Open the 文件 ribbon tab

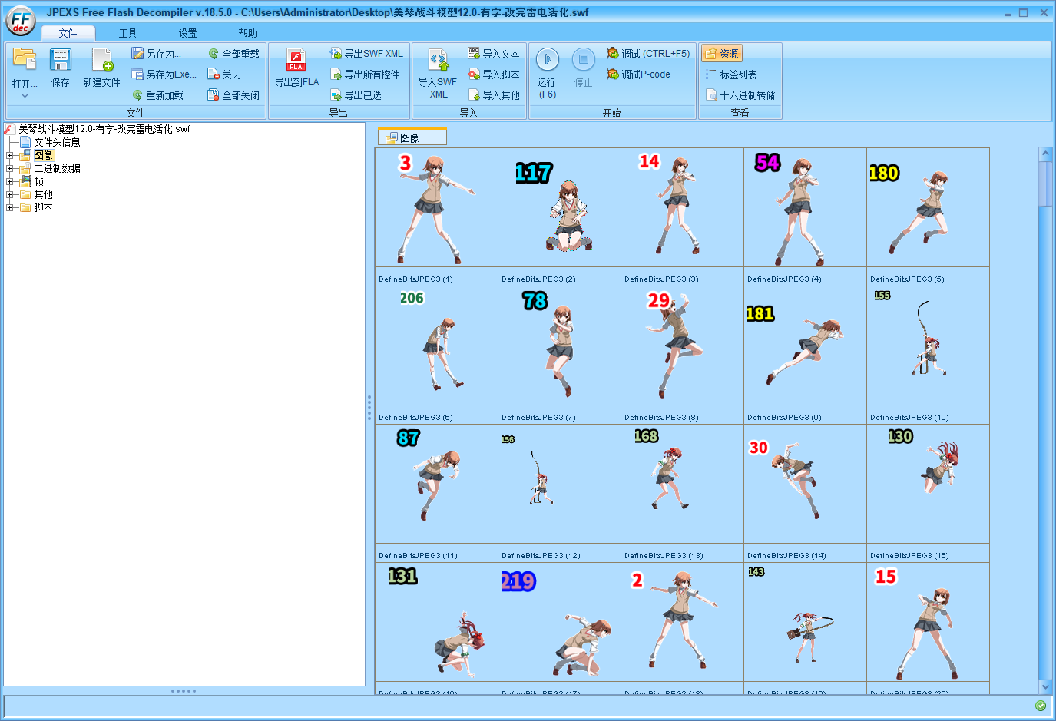[x=68, y=33]
